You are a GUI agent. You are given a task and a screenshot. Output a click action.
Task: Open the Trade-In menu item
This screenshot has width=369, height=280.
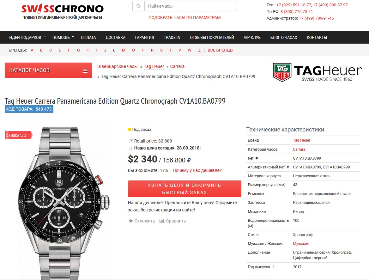point(172,37)
